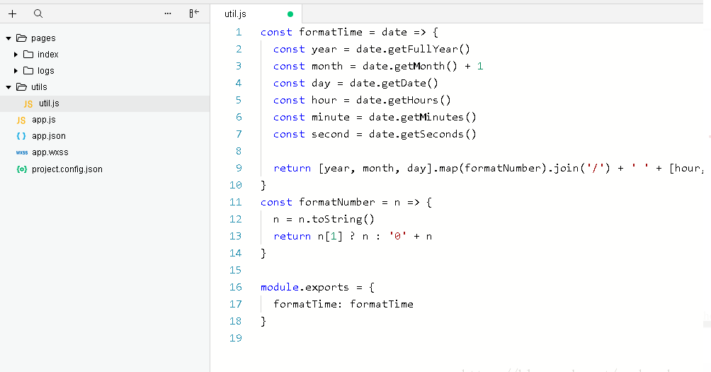Select the logs folder
The width and height of the screenshot is (711, 372).
coord(45,71)
